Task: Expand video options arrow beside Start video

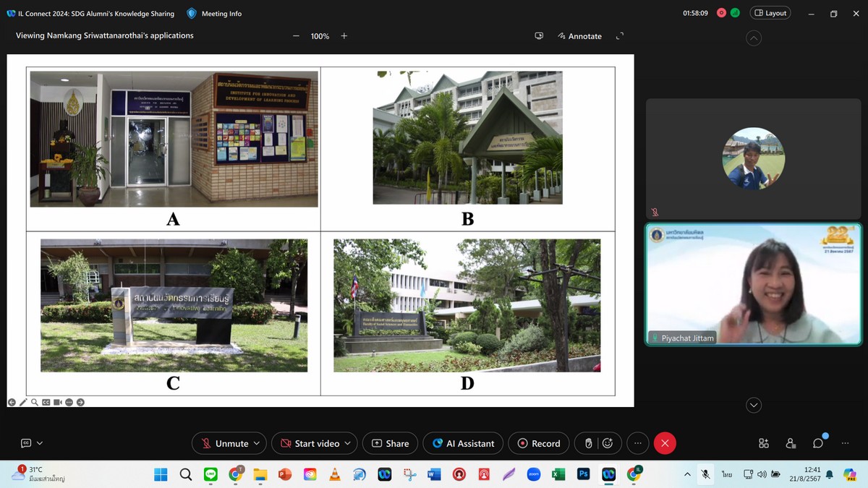Action: [348, 443]
